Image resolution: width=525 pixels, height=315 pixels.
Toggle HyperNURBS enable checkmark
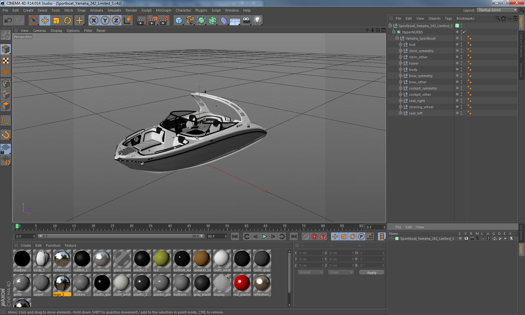click(x=464, y=32)
